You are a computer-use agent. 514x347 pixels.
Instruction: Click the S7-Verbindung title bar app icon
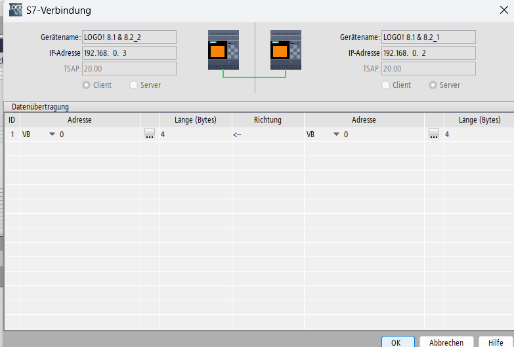coord(16,10)
